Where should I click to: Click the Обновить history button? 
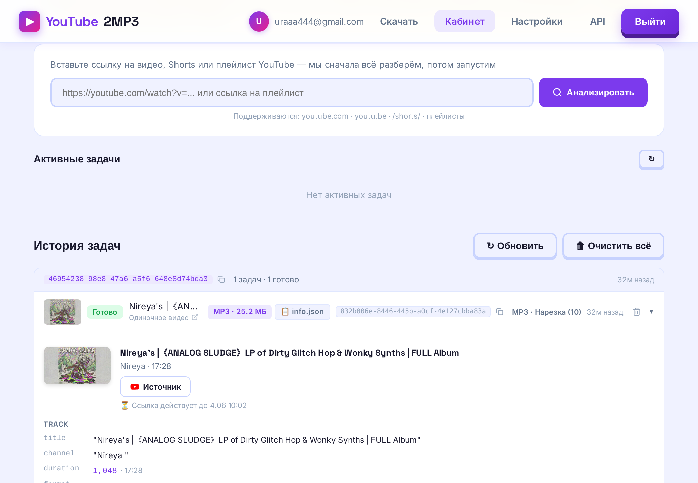[515, 246]
